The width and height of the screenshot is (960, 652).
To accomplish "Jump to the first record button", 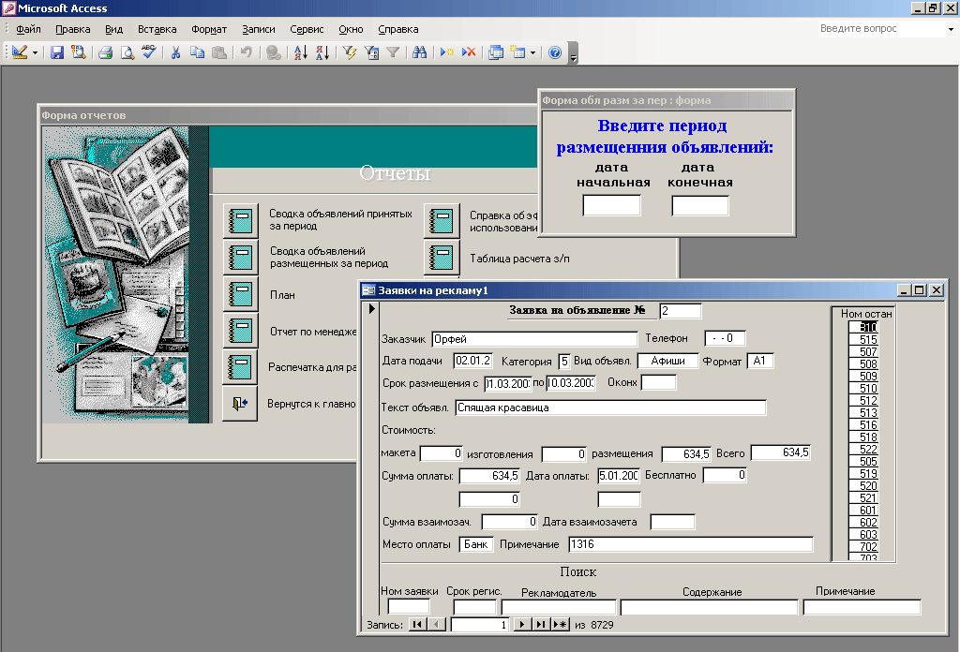I will pos(417,625).
